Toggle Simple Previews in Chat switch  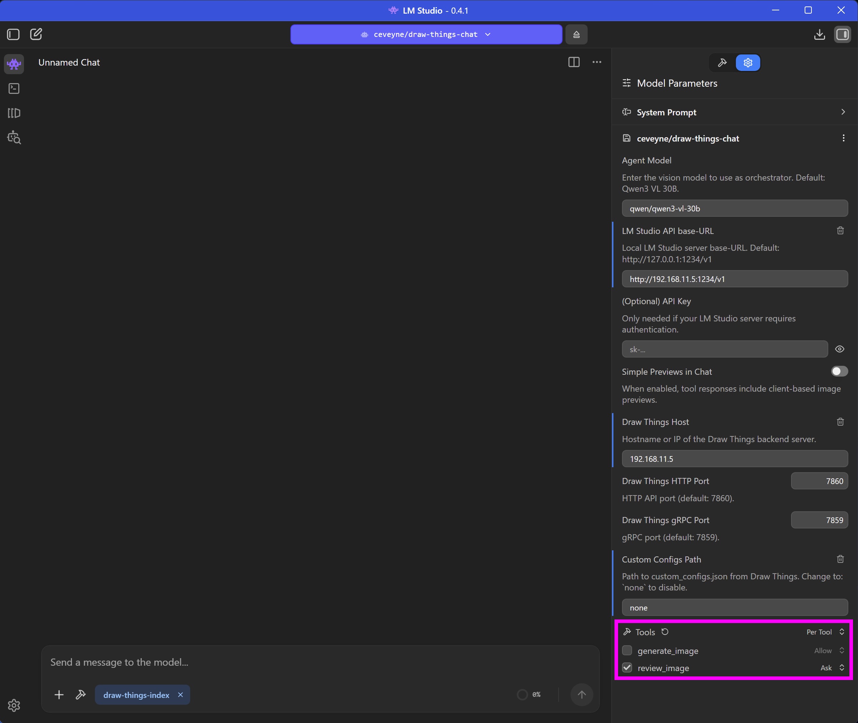(839, 371)
